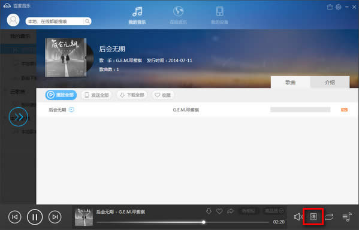
Task: Switch to the 在线音乐 top tab
Action: 178,15
